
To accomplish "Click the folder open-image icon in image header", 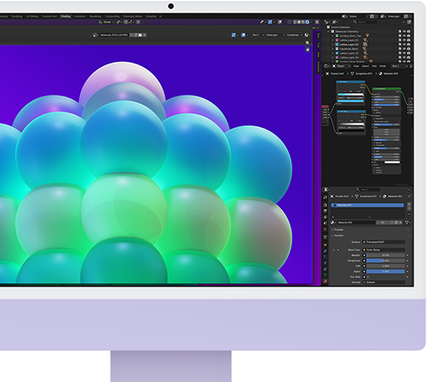I will [140, 35].
